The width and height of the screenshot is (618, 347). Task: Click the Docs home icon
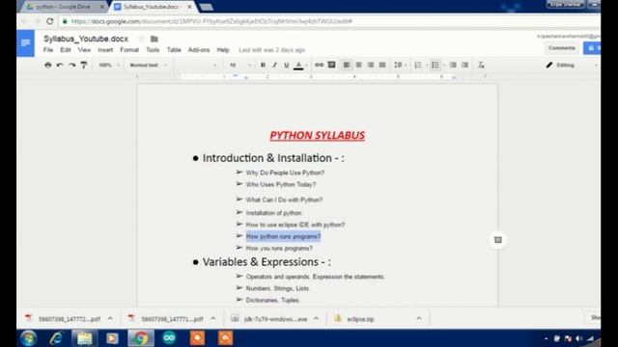(26, 42)
